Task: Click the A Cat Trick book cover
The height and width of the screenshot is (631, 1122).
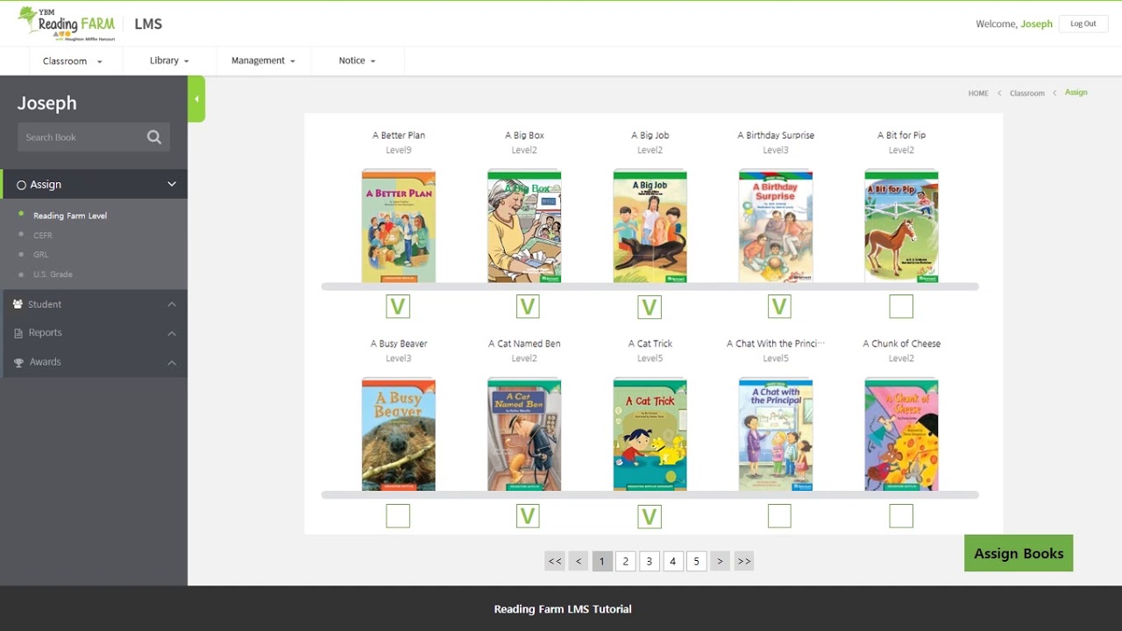Action: pos(650,435)
